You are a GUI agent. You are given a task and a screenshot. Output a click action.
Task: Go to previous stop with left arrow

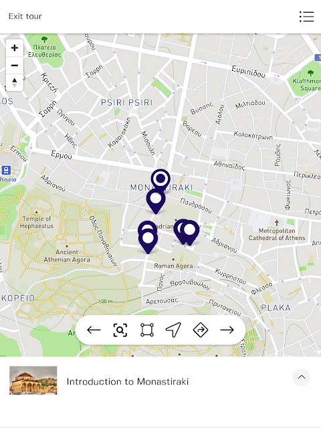pos(94,330)
